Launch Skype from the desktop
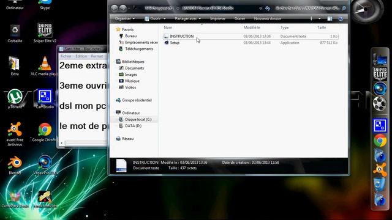 tap(45, 5)
